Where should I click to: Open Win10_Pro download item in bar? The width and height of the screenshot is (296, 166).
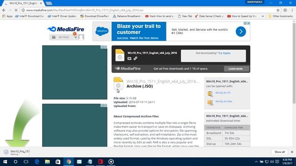pos(17,152)
